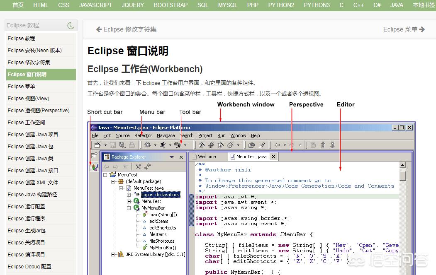The width and height of the screenshot is (436, 275).
Task: Close the MenuTest.java editor tab
Action: click(x=274, y=157)
